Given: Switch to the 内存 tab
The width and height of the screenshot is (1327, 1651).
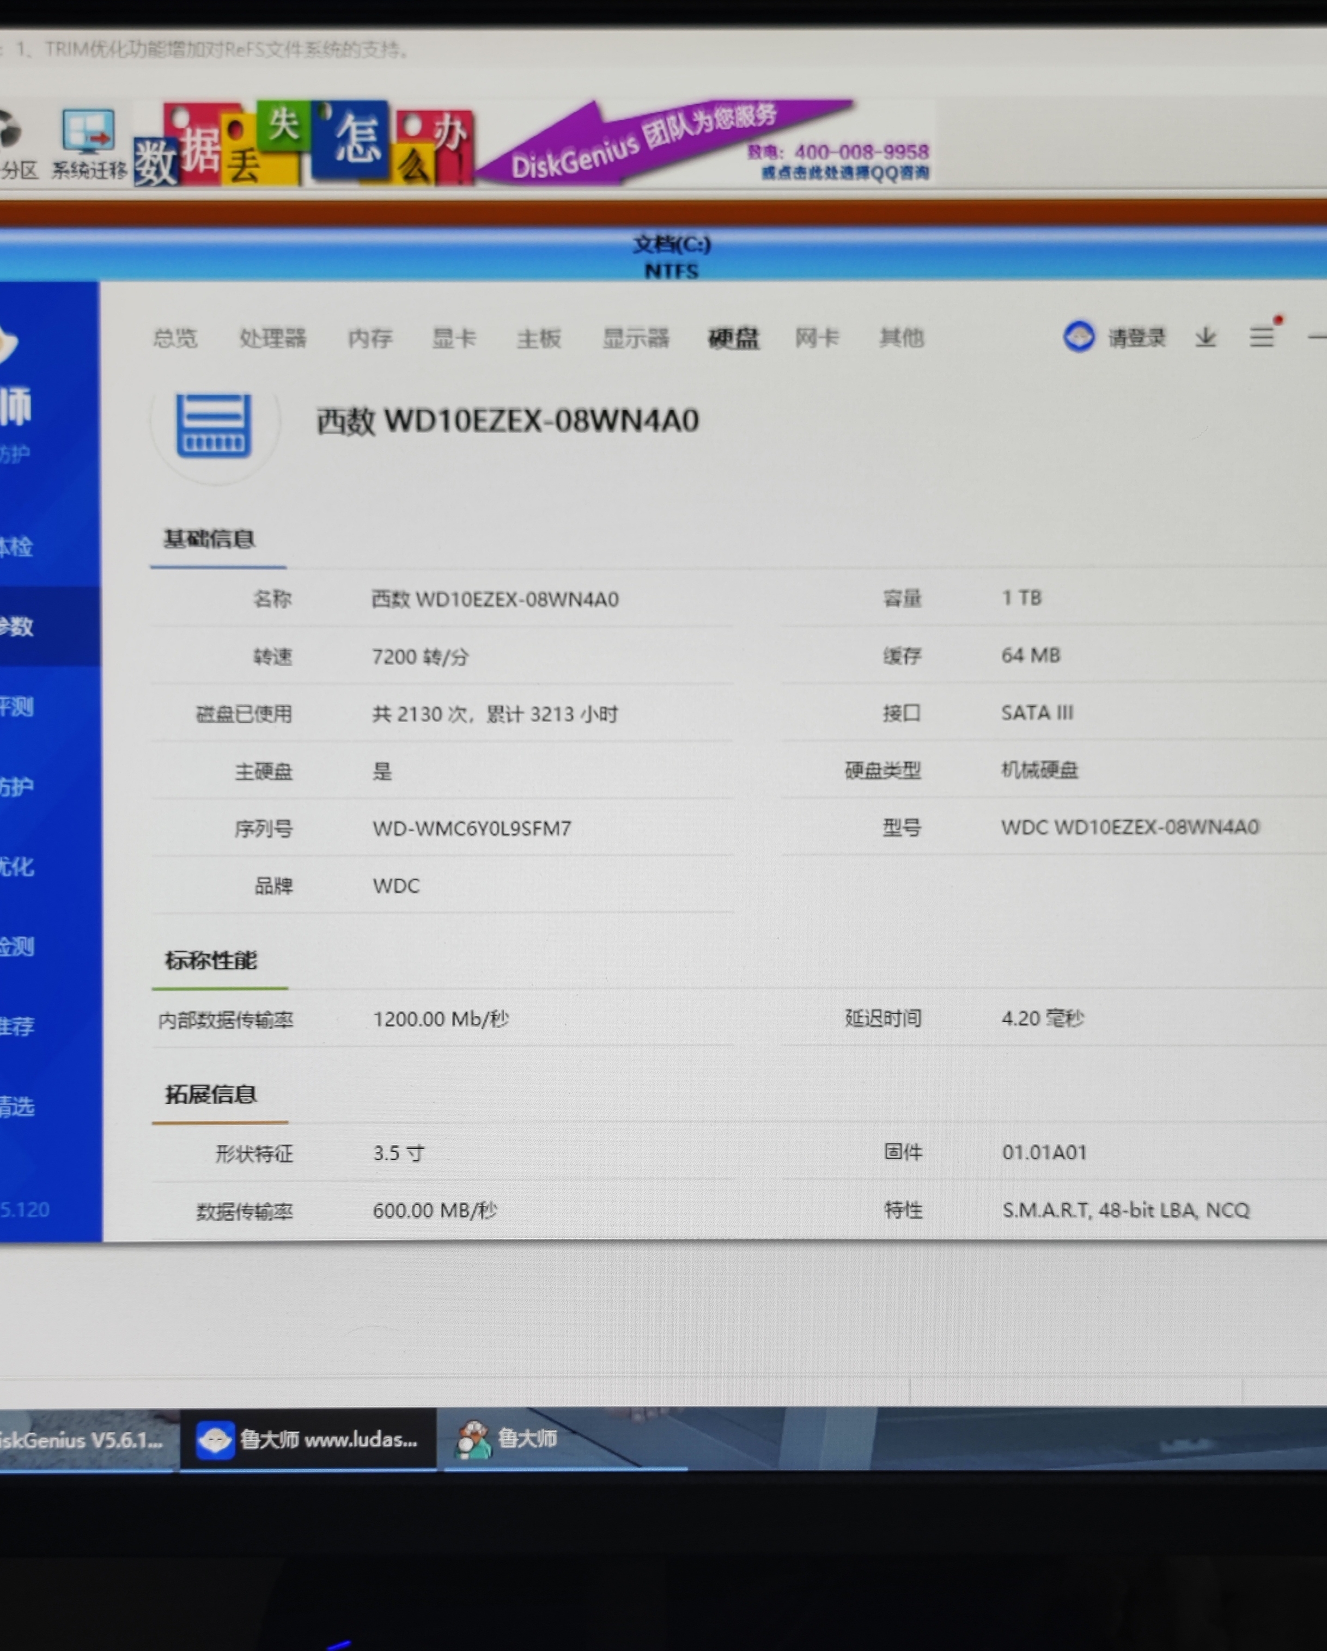Looking at the screenshot, I should pyautogui.click(x=370, y=338).
